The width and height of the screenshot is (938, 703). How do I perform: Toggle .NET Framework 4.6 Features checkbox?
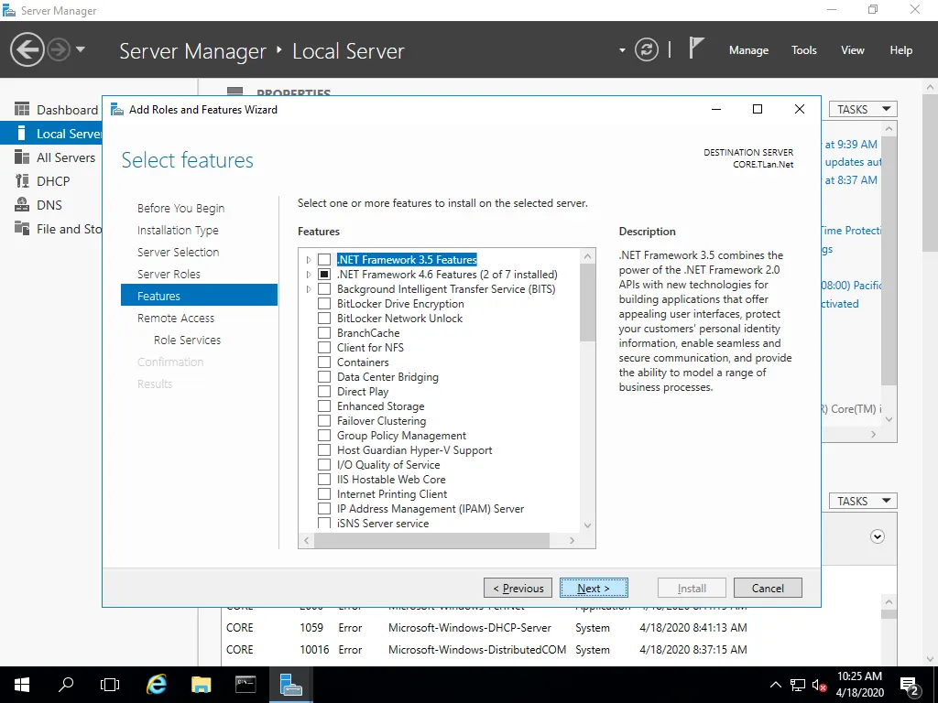pyautogui.click(x=324, y=275)
